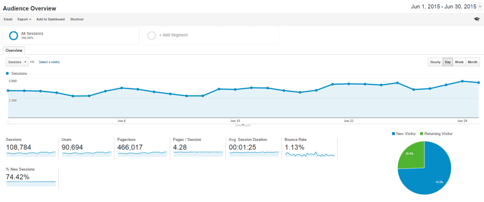Click the graduation cap education icon
The width and height of the screenshot is (484, 202).
coord(476,19)
